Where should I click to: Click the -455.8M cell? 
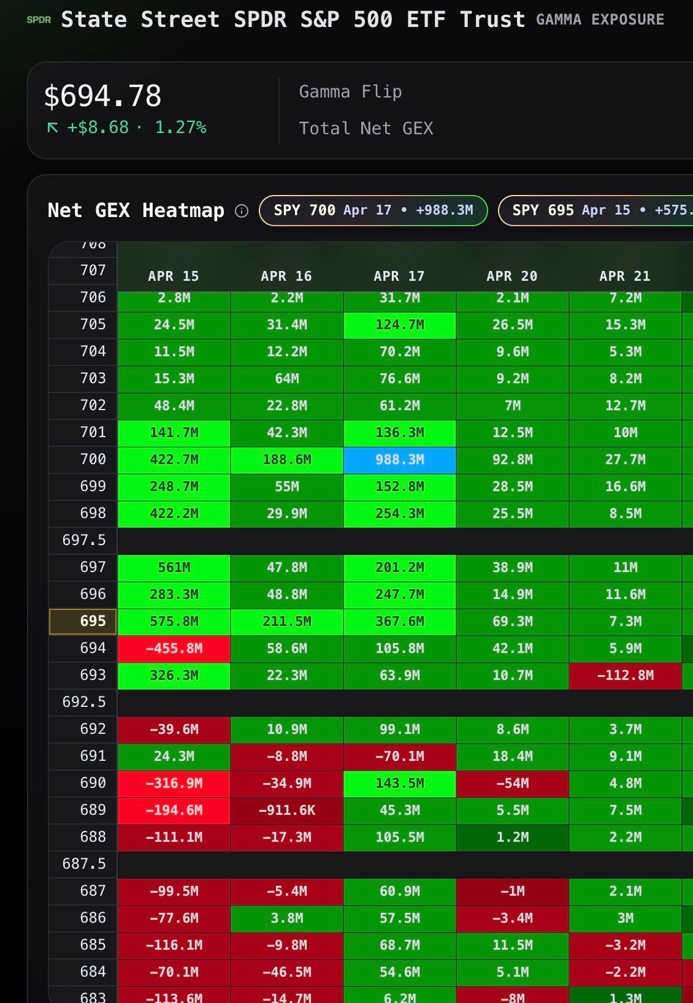click(x=174, y=649)
